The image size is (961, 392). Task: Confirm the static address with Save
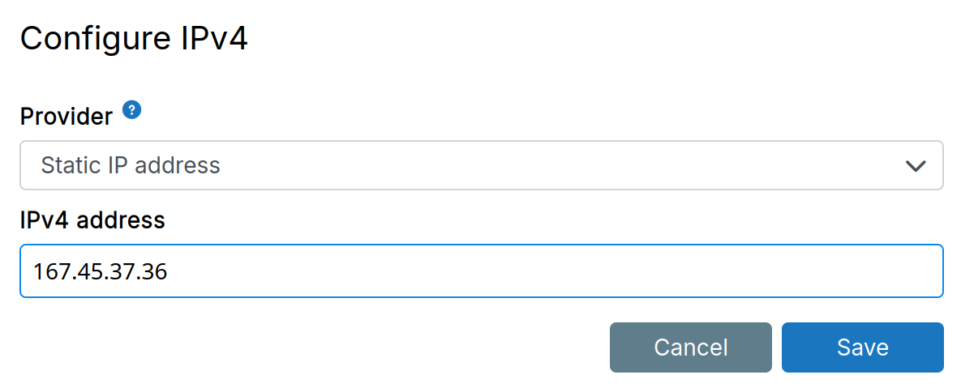[x=862, y=347]
